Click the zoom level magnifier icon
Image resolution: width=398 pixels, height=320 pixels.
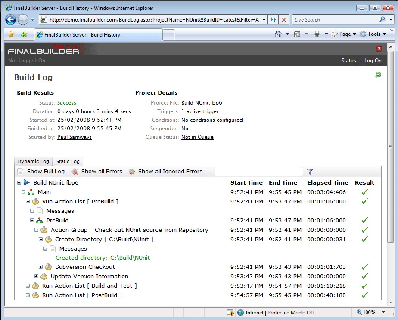(359, 312)
